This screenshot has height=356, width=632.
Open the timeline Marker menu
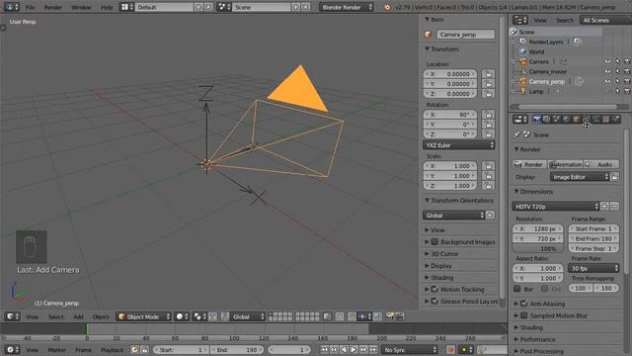click(57, 350)
